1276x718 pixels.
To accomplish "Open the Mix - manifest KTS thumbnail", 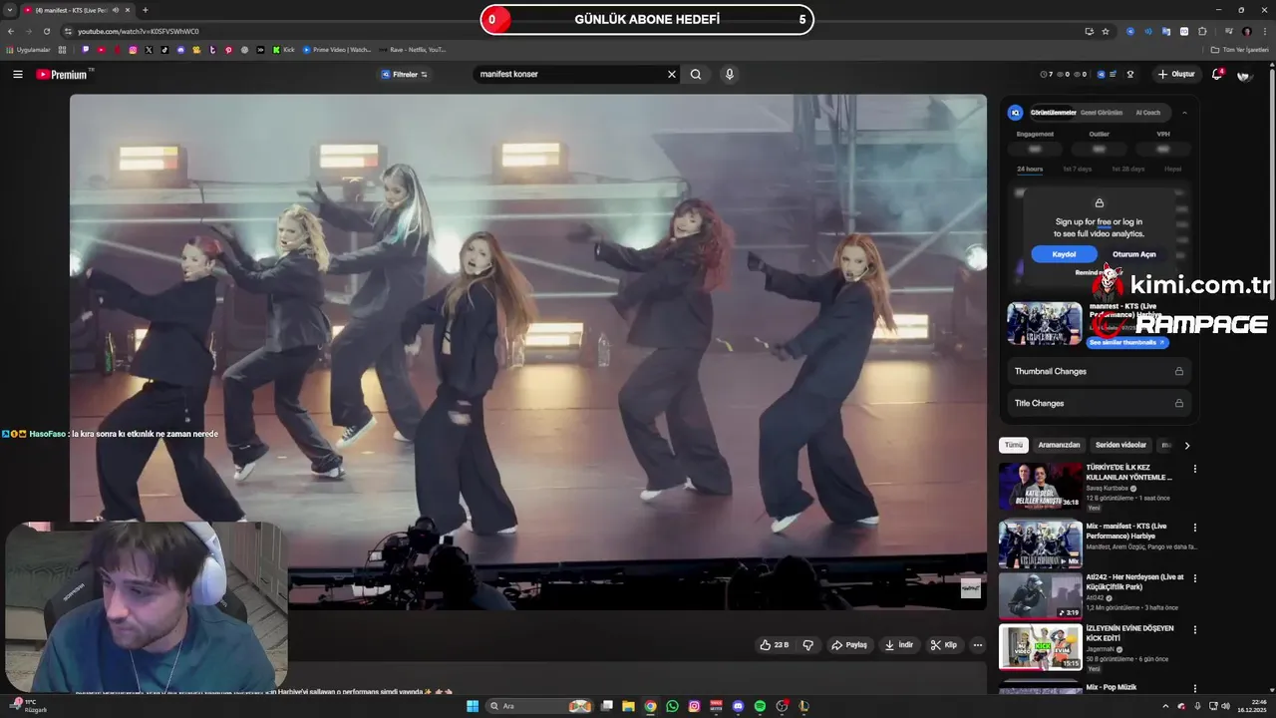I will [x=1041, y=544].
